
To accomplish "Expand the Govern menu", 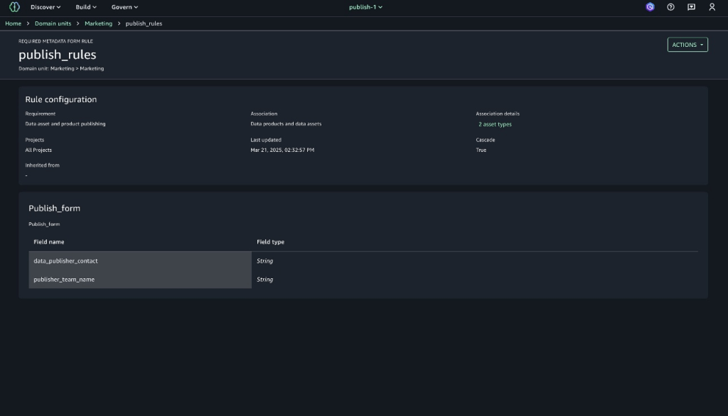I will coord(124,7).
